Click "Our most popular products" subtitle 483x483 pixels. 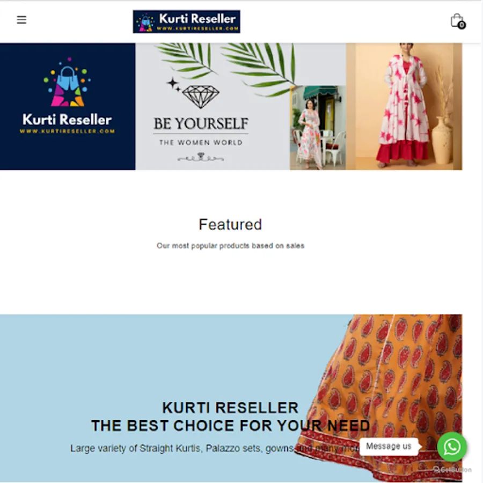[230, 246]
